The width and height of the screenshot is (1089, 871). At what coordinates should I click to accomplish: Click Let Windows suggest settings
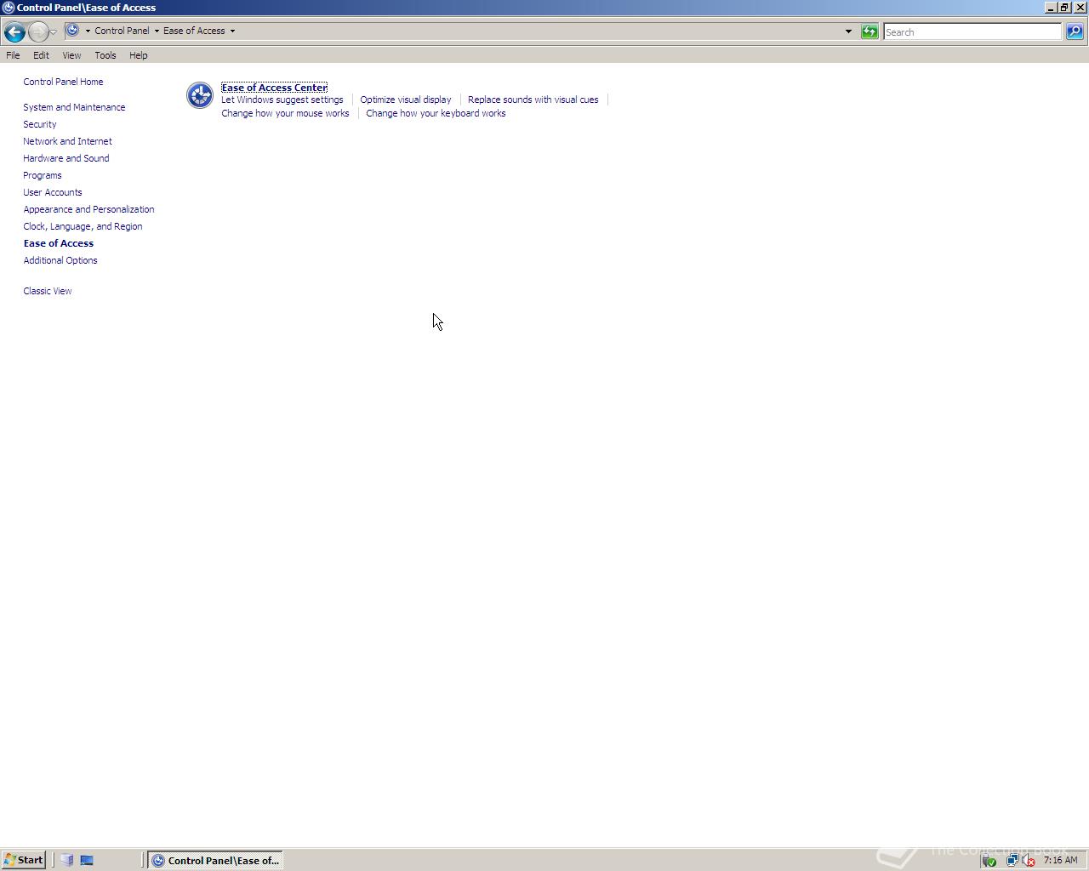pos(282,100)
